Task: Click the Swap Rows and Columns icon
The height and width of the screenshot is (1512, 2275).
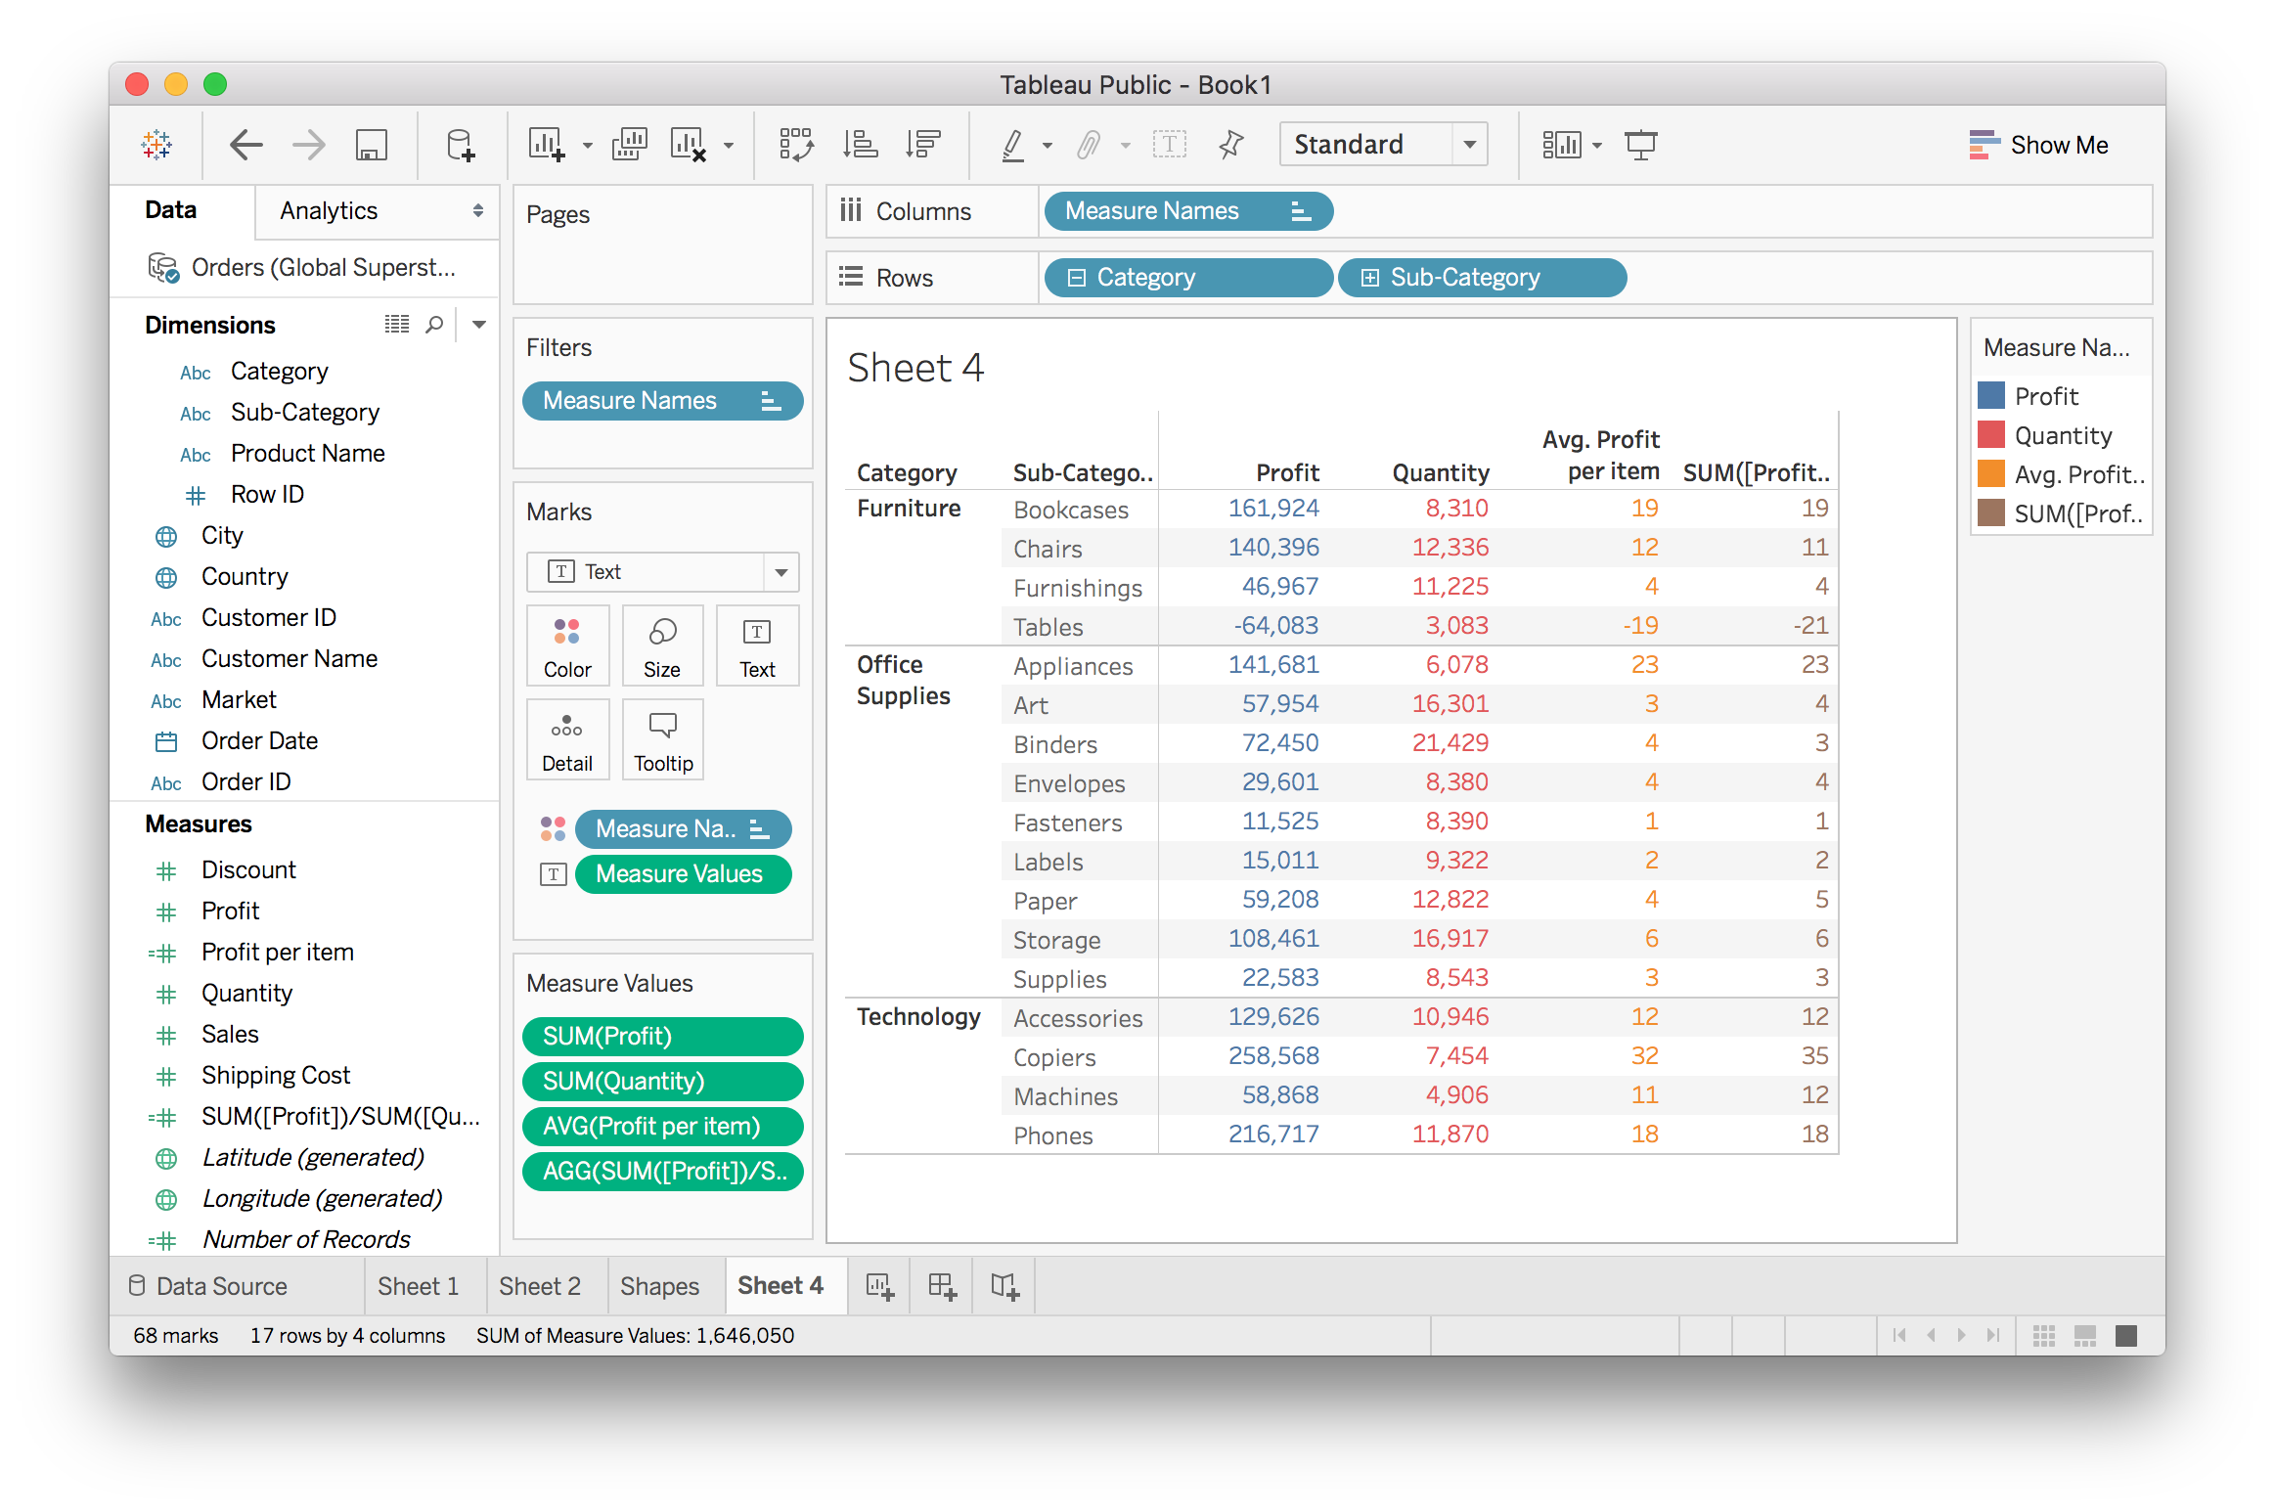Action: [796, 145]
